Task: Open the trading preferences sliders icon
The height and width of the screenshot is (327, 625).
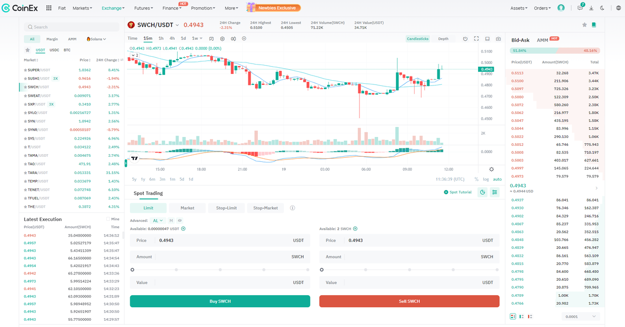Action: tap(495, 192)
